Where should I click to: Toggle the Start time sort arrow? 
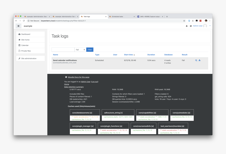coord(134,55)
